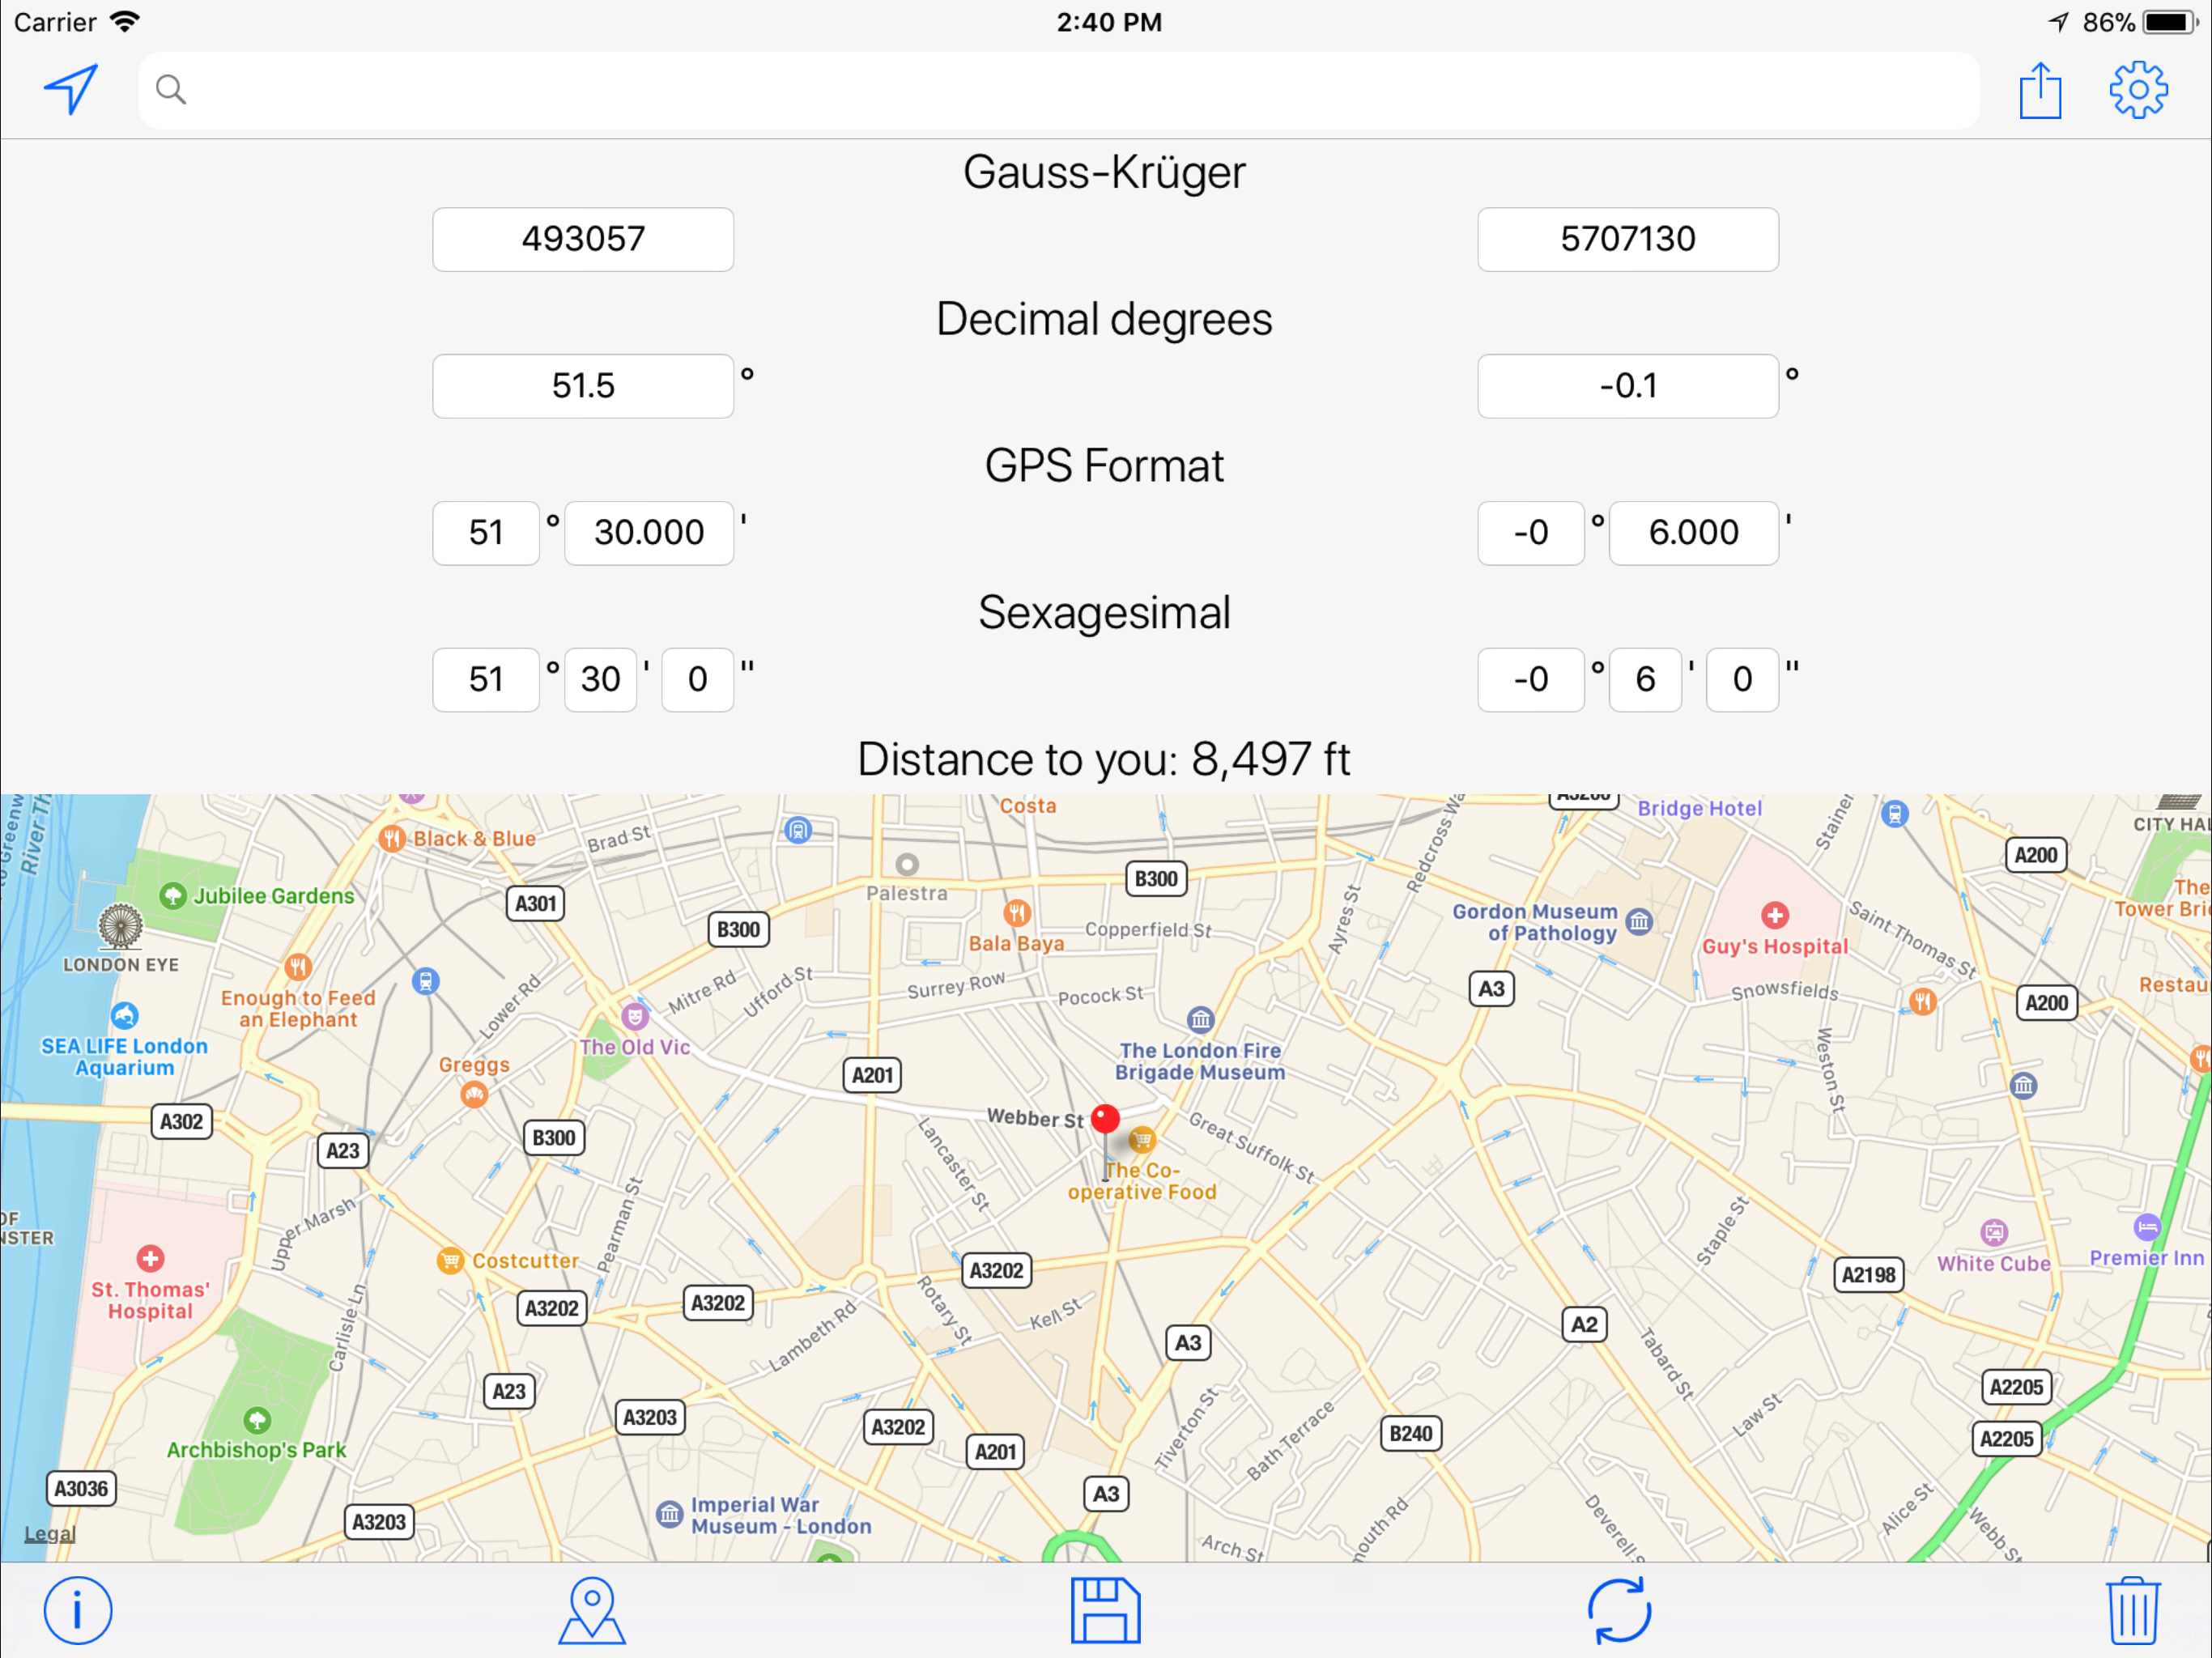Select the red map pin
Screen dimensions: 2212x1658
pos(1105,1120)
